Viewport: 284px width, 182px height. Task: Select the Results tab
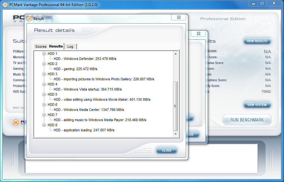56,46
